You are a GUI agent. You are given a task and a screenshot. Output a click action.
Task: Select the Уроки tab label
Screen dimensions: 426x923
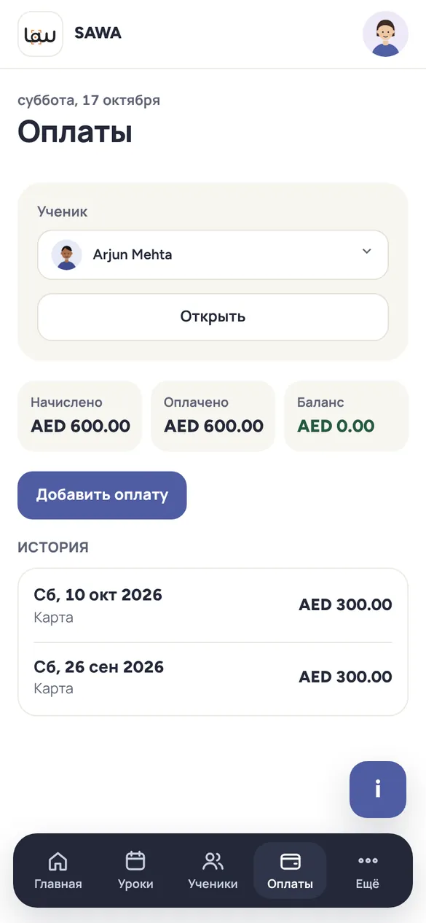click(135, 884)
